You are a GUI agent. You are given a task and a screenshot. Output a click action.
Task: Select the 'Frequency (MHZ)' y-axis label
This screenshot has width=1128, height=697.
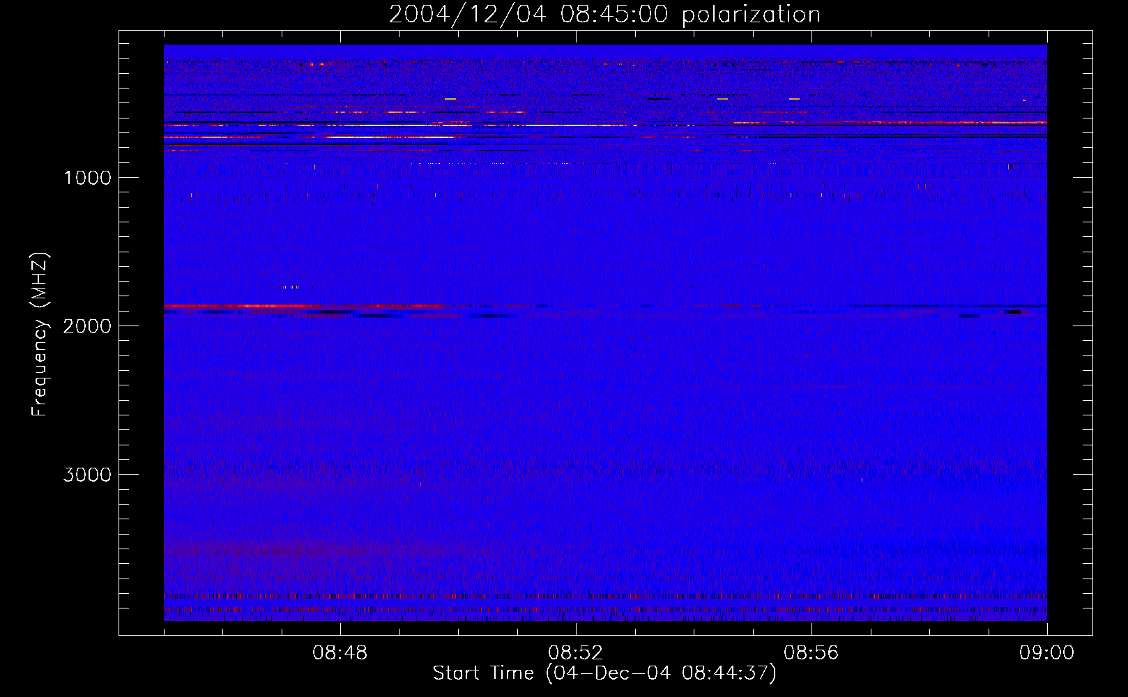point(40,335)
